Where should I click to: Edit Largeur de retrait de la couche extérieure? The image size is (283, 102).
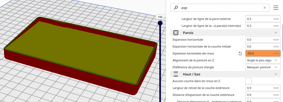263,88
